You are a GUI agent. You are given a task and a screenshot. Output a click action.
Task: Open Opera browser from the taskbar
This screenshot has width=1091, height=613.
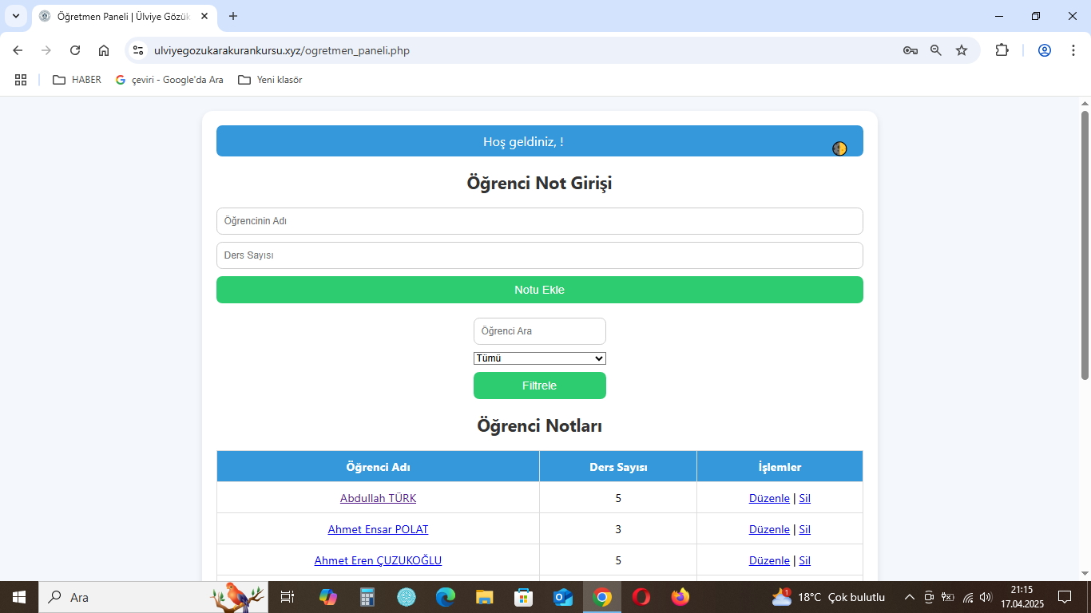click(641, 597)
